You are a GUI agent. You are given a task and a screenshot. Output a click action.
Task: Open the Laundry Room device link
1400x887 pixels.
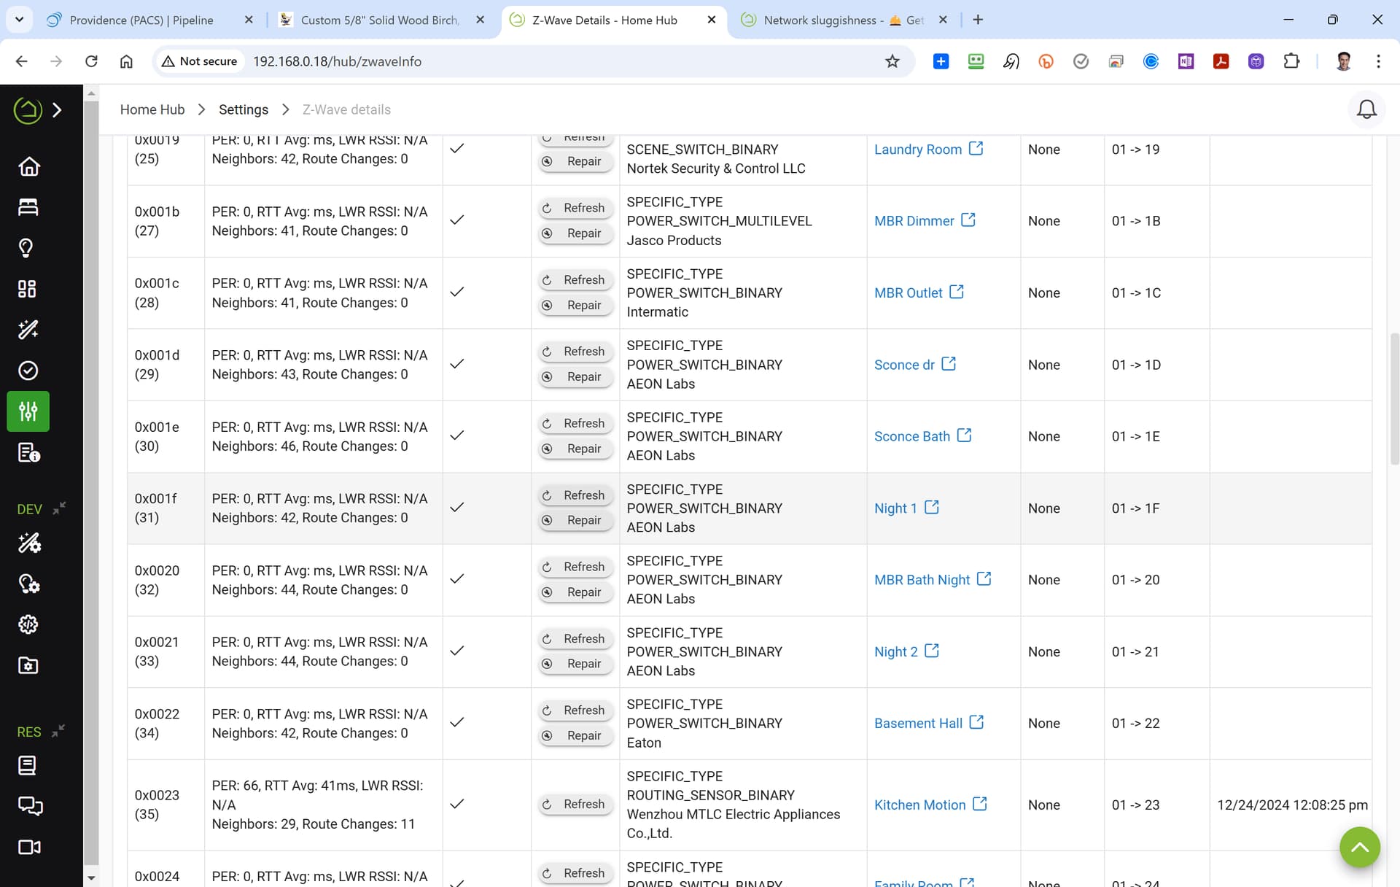[918, 149]
